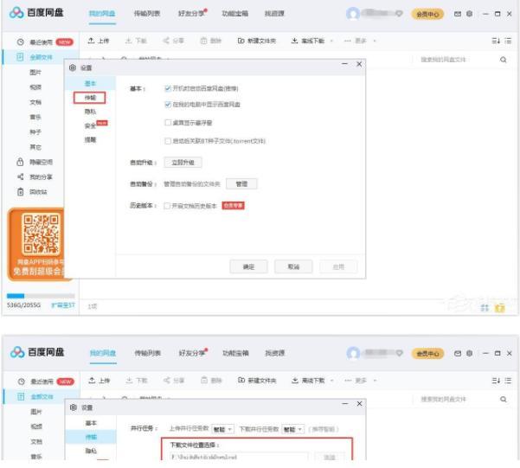Viewport: 520px width, 468px height.
Task: Click the 删除 trash icon in lower toolbar
Action: (x=204, y=380)
